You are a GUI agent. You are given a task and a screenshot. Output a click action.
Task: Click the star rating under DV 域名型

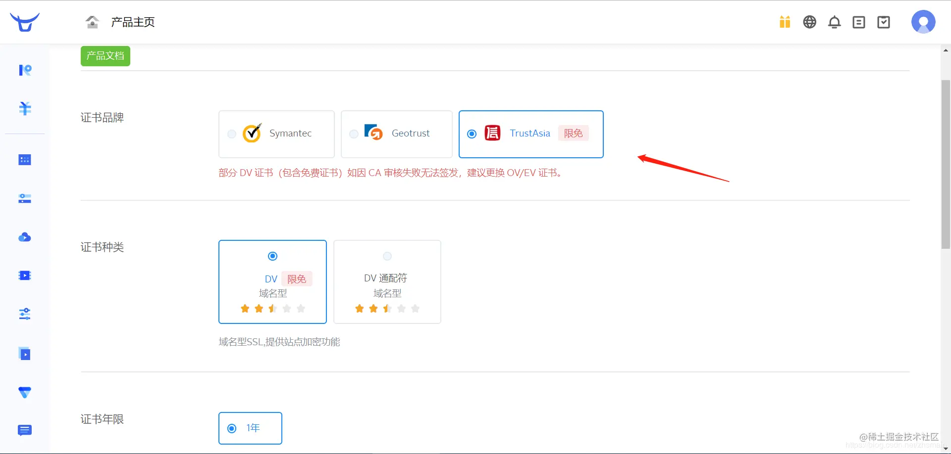click(x=273, y=309)
